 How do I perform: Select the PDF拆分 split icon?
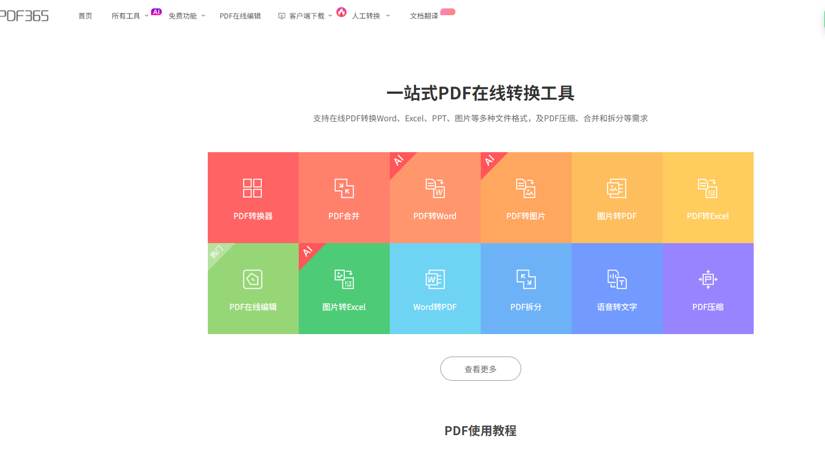(x=526, y=279)
